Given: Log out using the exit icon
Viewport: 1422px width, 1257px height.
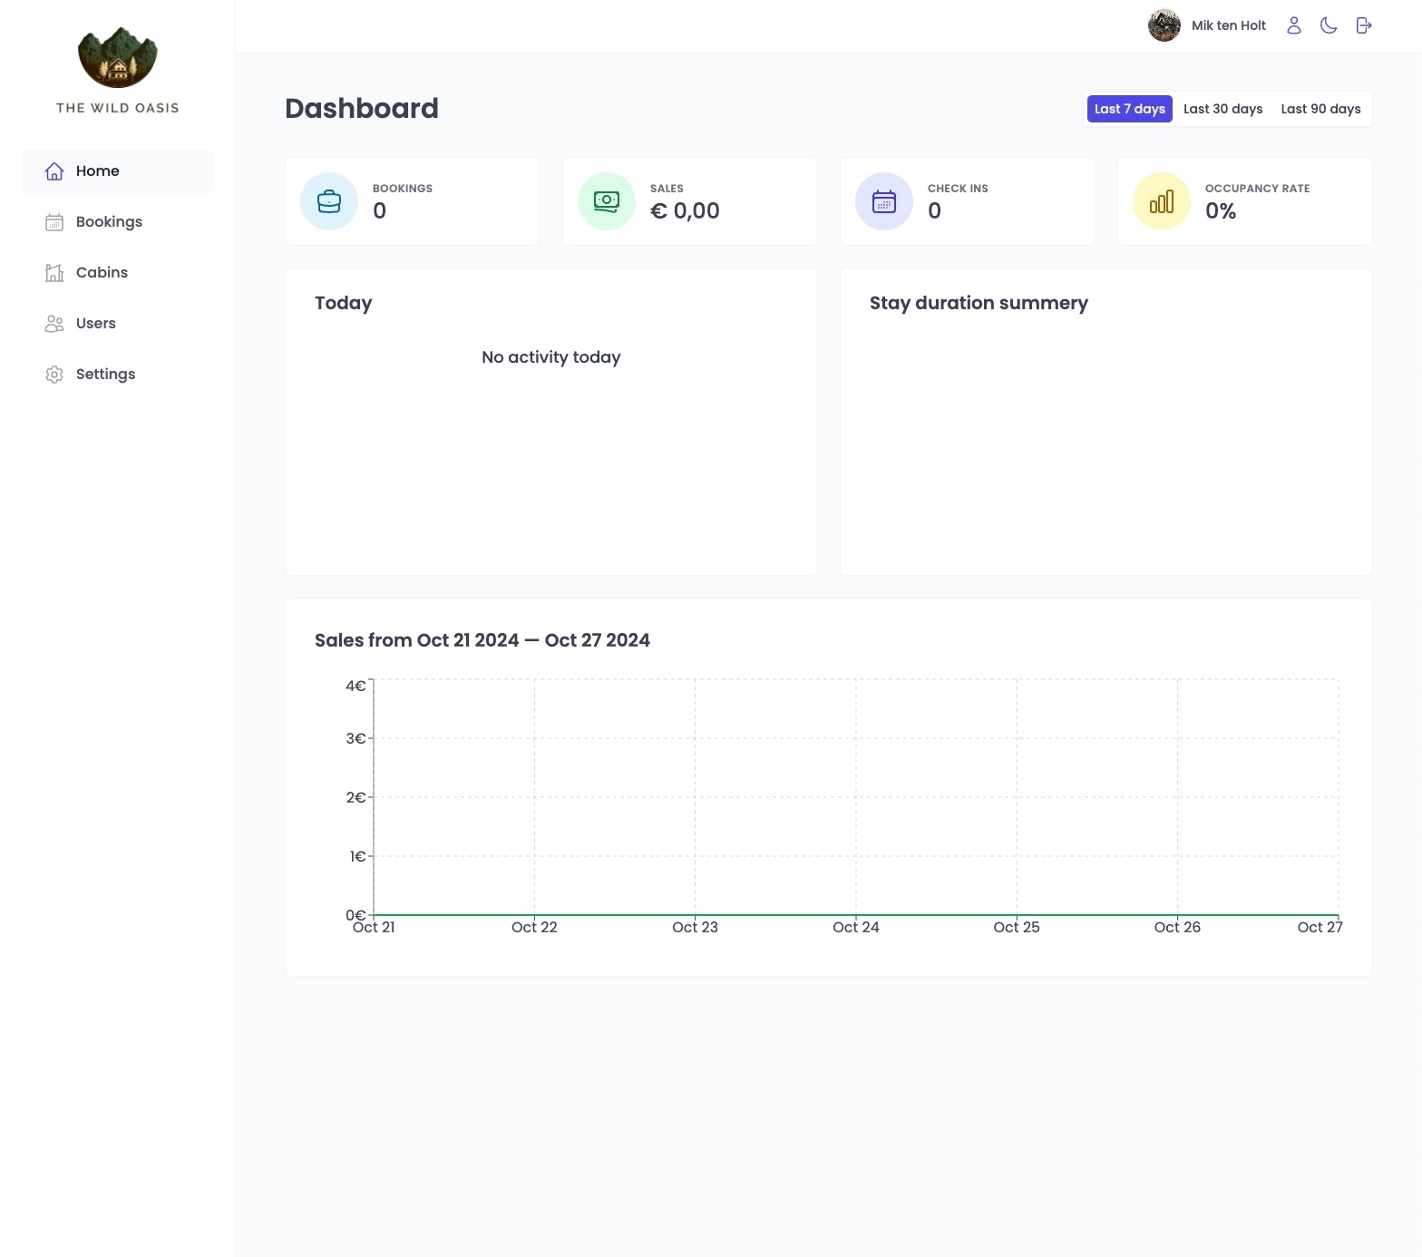Looking at the screenshot, I should point(1363,25).
